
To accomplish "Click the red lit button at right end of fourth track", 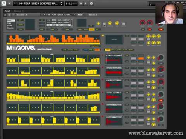I will click(161, 100).
